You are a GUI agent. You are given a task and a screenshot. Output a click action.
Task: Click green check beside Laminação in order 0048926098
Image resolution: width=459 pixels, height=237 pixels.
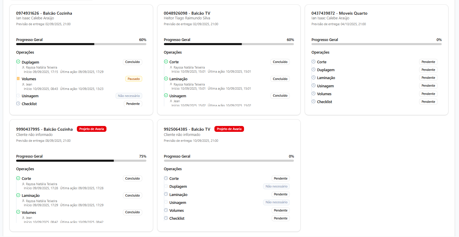click(166, 79)
